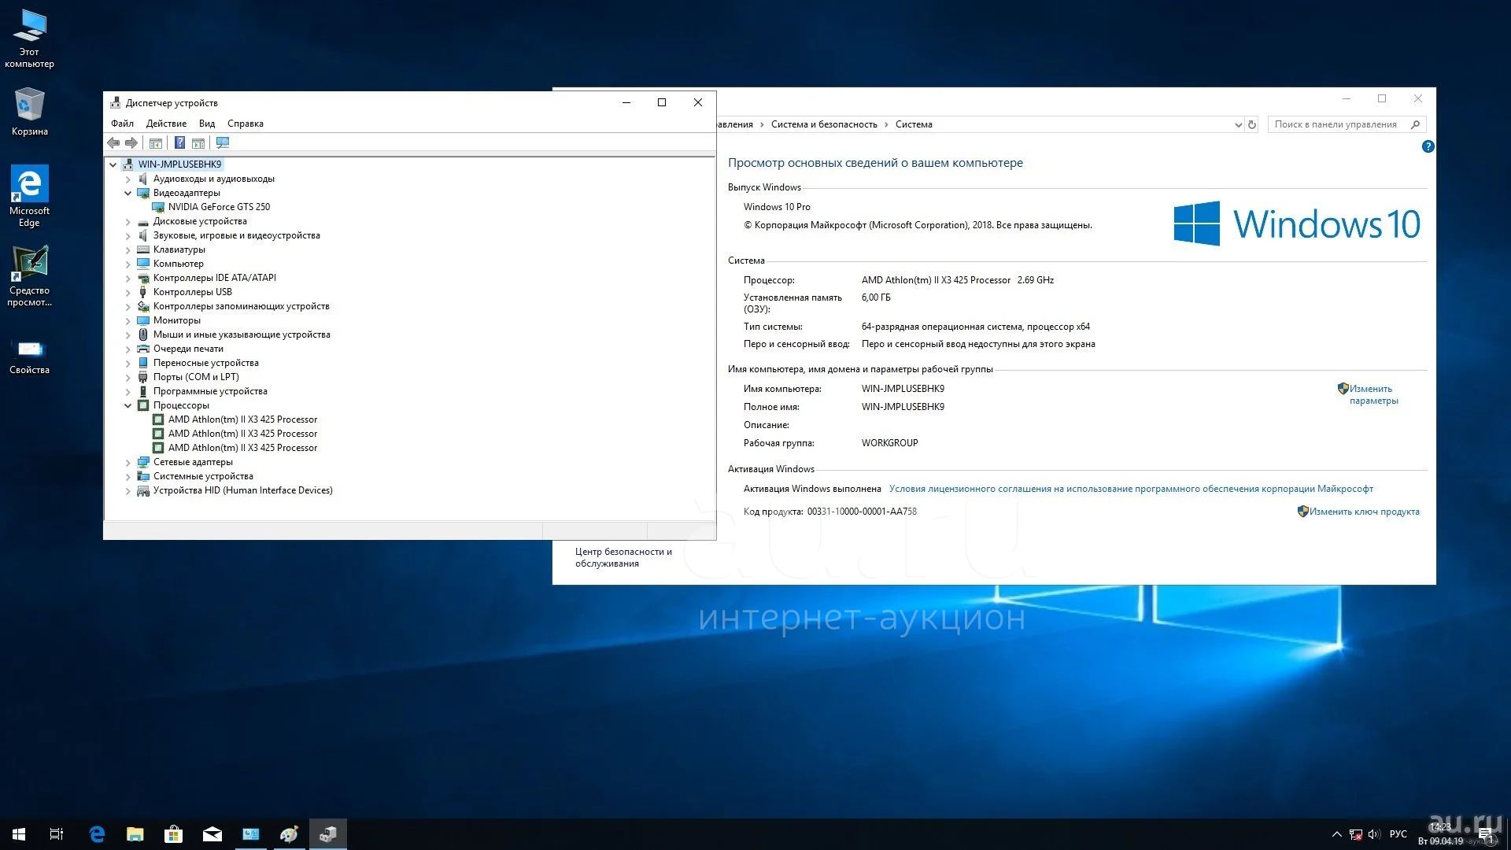Click Центр безопасности и обслуживания link

pos(623,557)
